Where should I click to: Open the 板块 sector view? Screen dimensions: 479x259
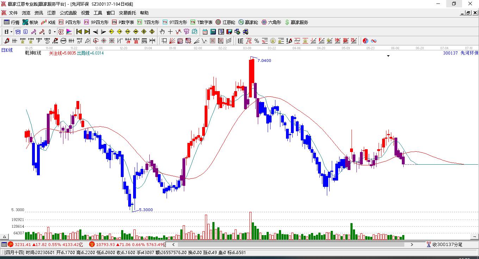[x=30, y=22]
